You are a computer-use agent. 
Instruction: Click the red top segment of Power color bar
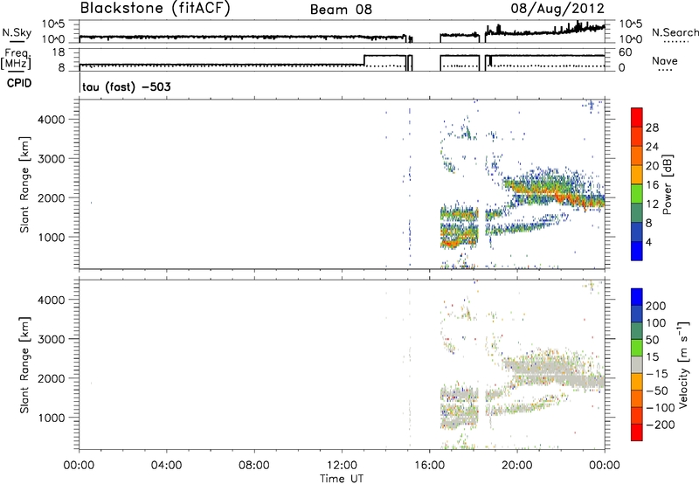(637, 117)
